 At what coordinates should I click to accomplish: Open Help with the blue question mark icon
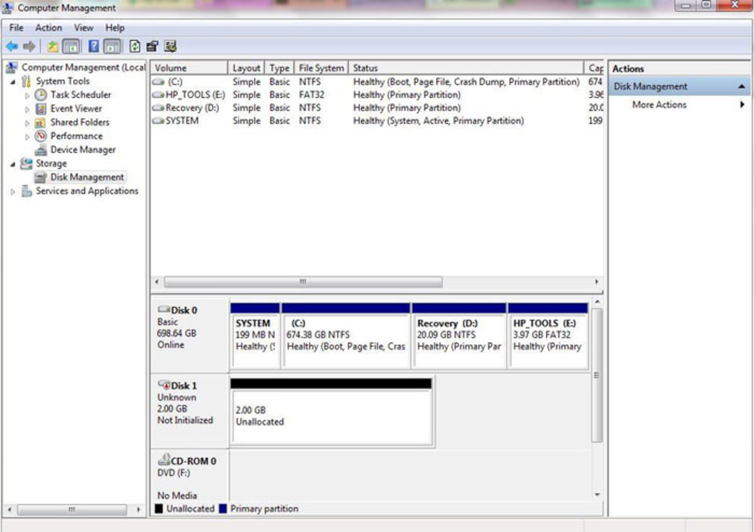point(93,46)
